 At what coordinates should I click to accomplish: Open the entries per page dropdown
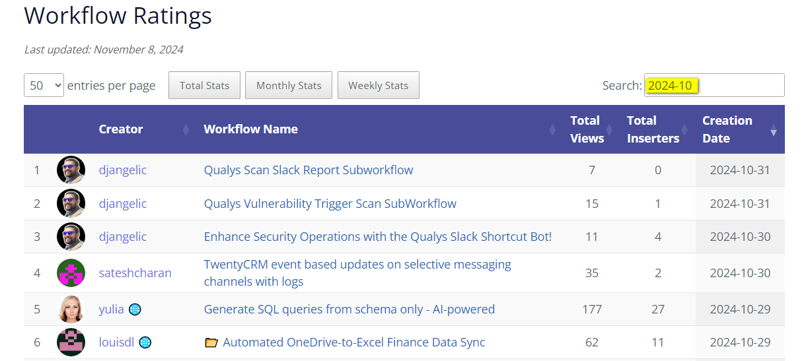(44, 85)
